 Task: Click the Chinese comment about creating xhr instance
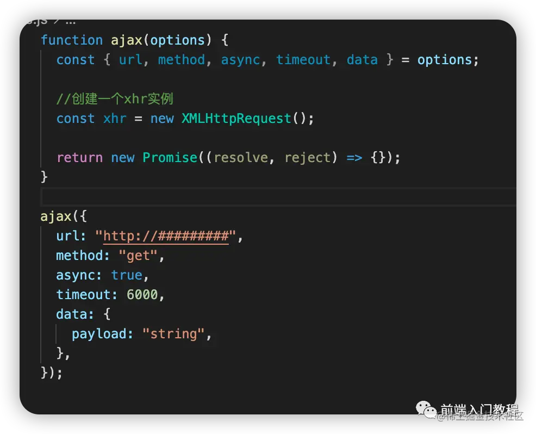pos(115,99)
